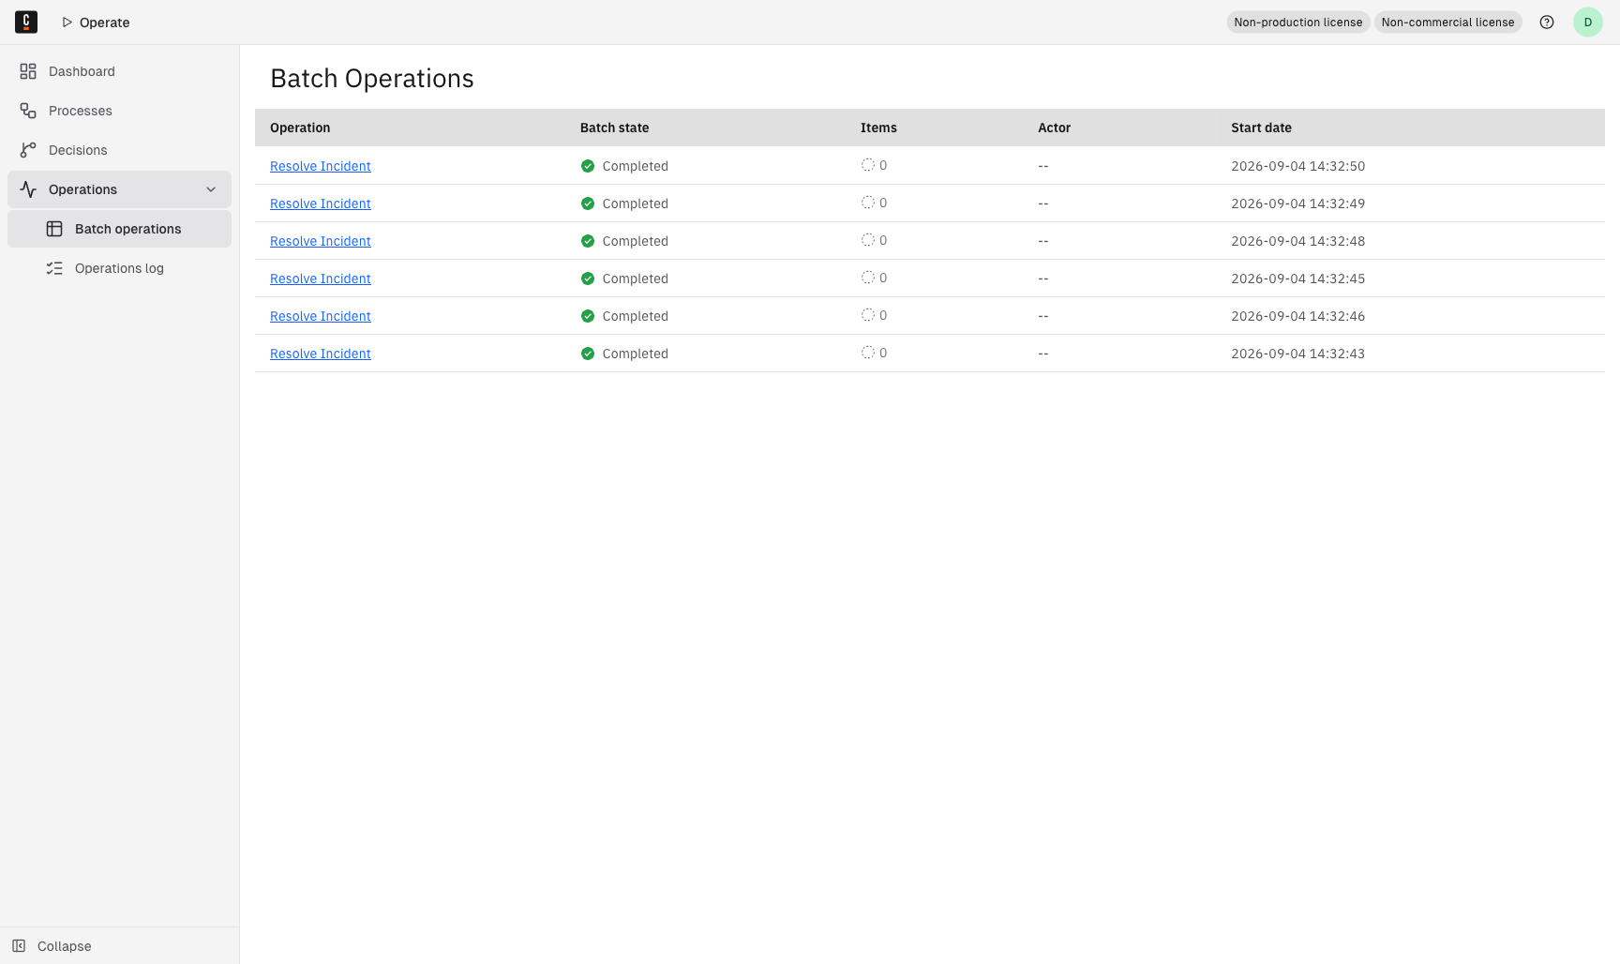Click the Operations activity icon
This screenshot has height=964, width=1620.
click(x=28, y=189)
